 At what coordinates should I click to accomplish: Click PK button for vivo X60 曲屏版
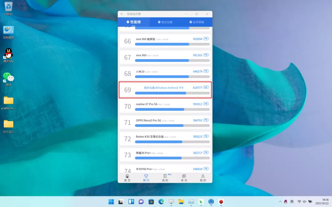[206, 39]
